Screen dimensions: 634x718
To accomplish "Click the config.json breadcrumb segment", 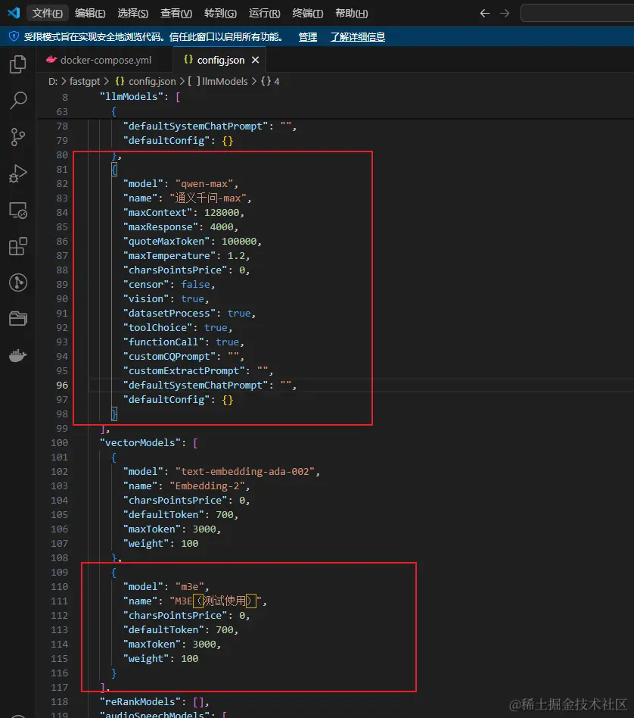I will click(x=145, y=82).
